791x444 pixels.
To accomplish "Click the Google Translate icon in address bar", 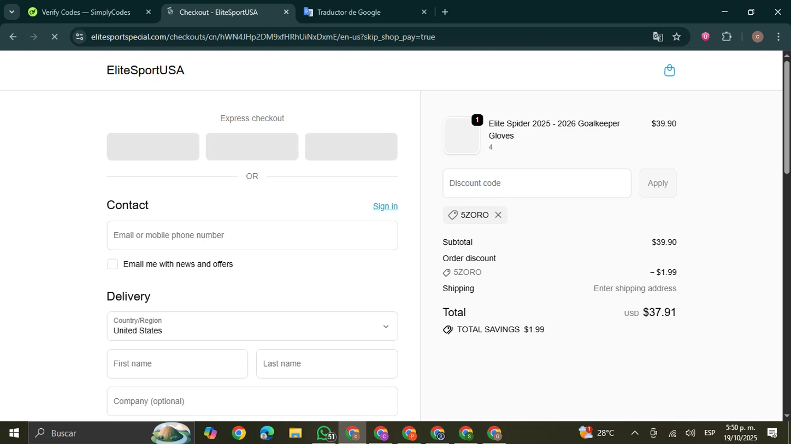I will click(x=658, y=37).
